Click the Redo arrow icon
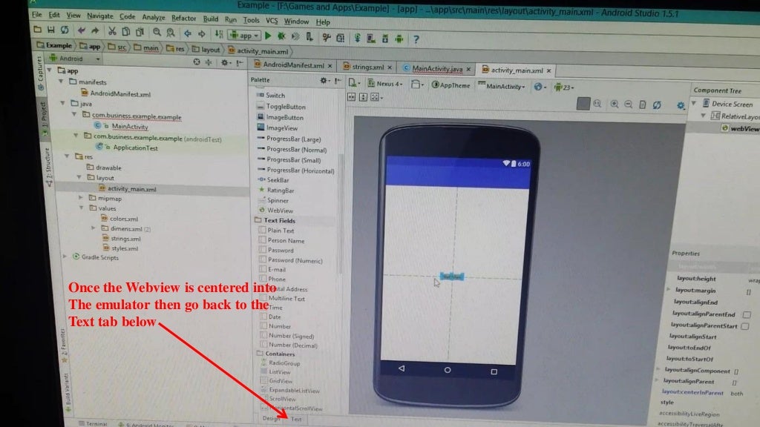The height and width of the screenshot is (427, 760). [x=95, y=31]
